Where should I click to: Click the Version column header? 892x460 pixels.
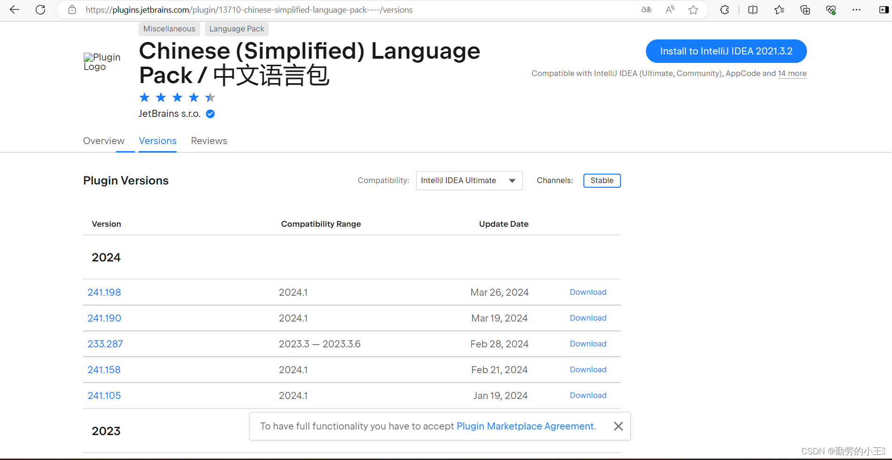click(106, 224)
